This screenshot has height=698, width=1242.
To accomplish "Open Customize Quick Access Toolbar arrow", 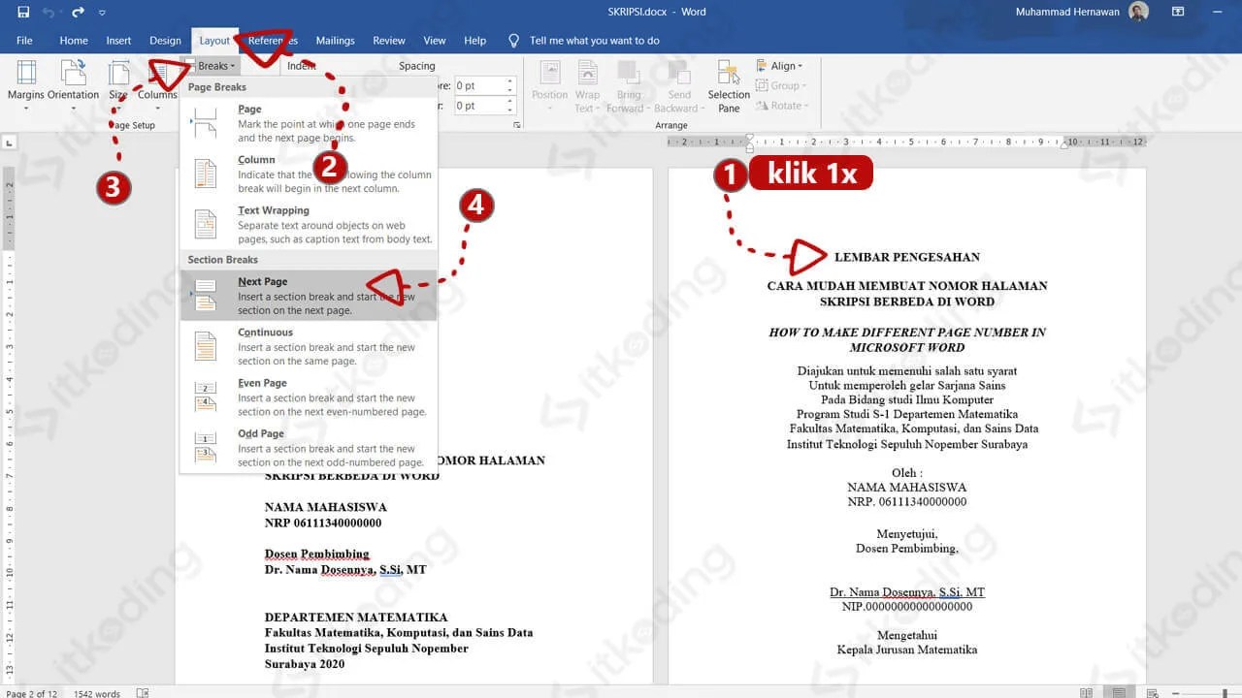I will 102,13.
